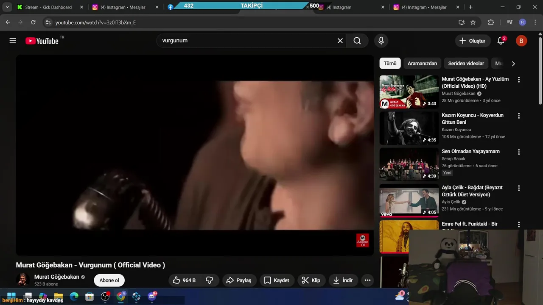This screenshot has width=543, height=305.
Task: Open the notifications bell
Action: (x=501, y=41)
